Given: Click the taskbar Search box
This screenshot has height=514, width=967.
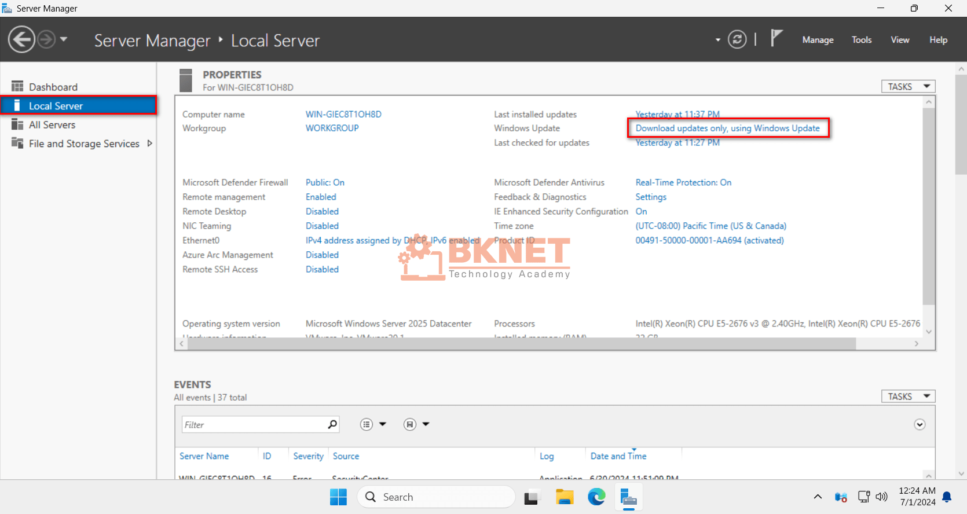Looking at the screenshot, I should [436, 497].
